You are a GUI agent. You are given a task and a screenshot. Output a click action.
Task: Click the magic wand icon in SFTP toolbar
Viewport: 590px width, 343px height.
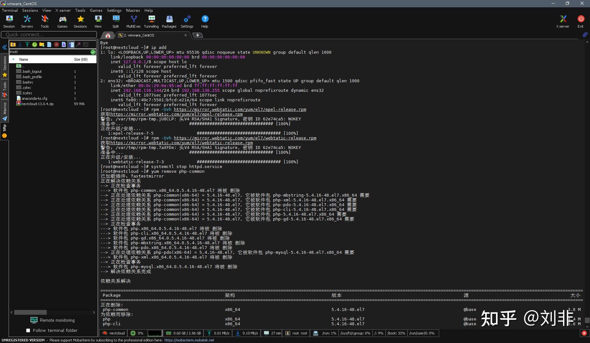(x=78, y=44)
